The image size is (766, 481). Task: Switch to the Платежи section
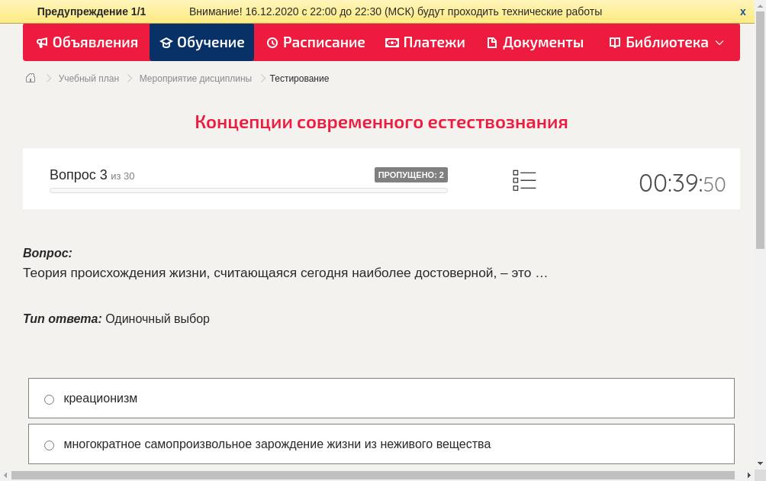(424, 42)
